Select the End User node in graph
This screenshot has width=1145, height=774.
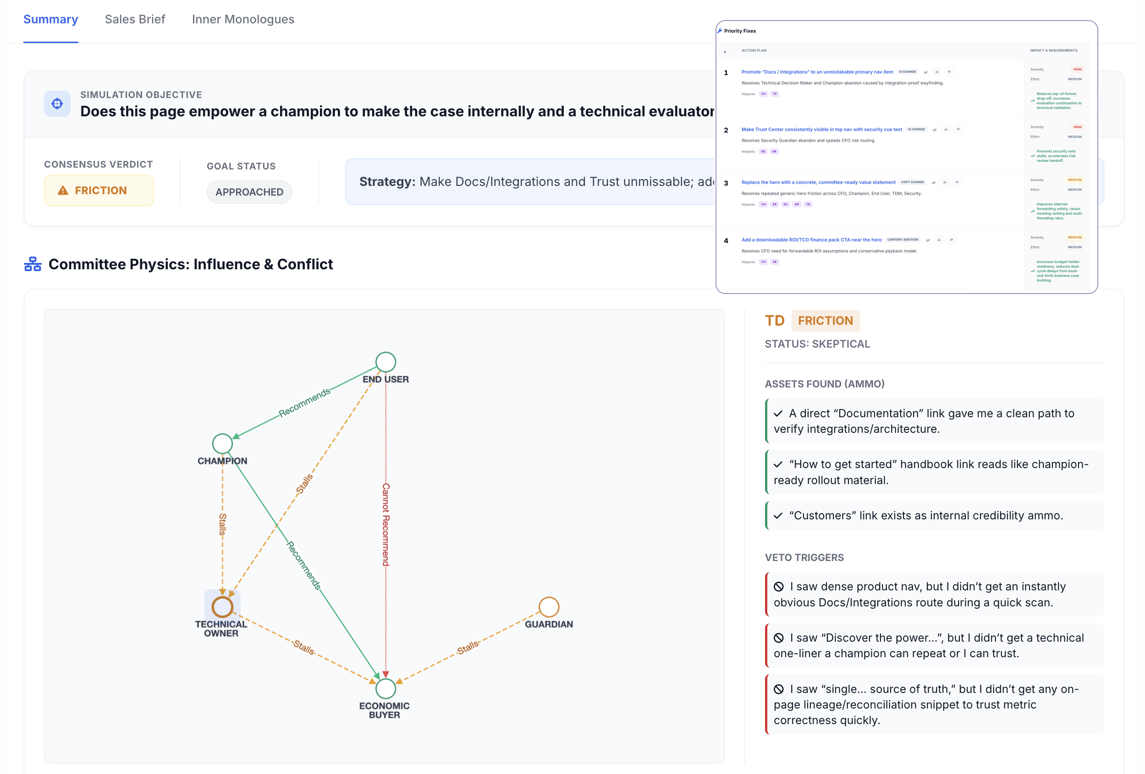point(385,362)
